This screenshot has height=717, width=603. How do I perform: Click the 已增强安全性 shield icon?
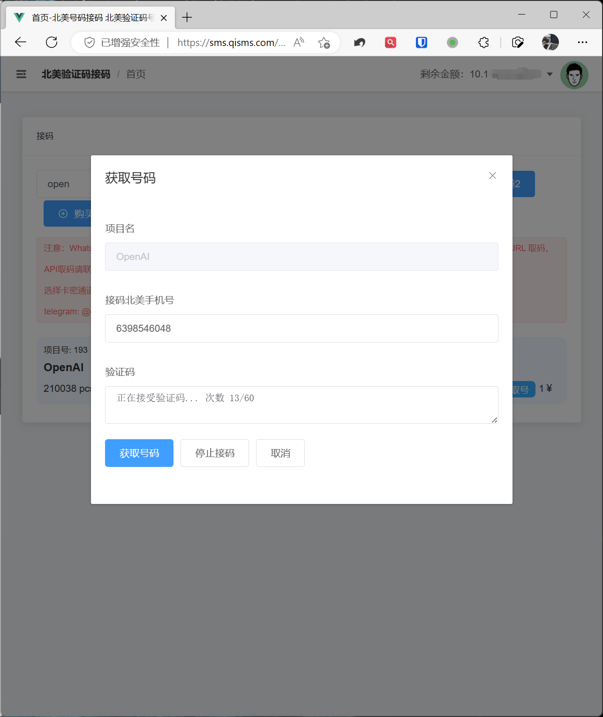pyautogui.click(x=89, y=42)
